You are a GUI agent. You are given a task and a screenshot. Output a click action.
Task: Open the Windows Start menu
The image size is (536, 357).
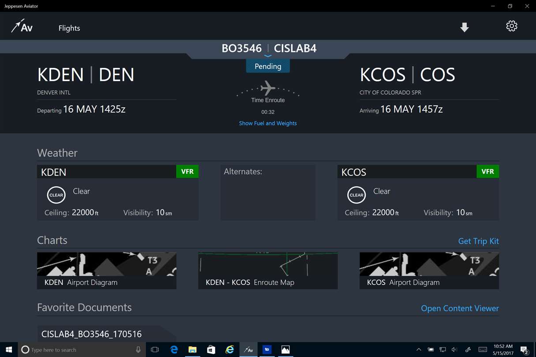coord(9,350)
